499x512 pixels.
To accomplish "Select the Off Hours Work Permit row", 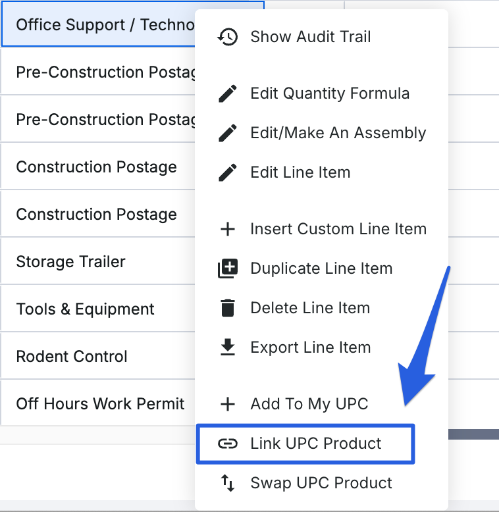I will coord(100,404).
